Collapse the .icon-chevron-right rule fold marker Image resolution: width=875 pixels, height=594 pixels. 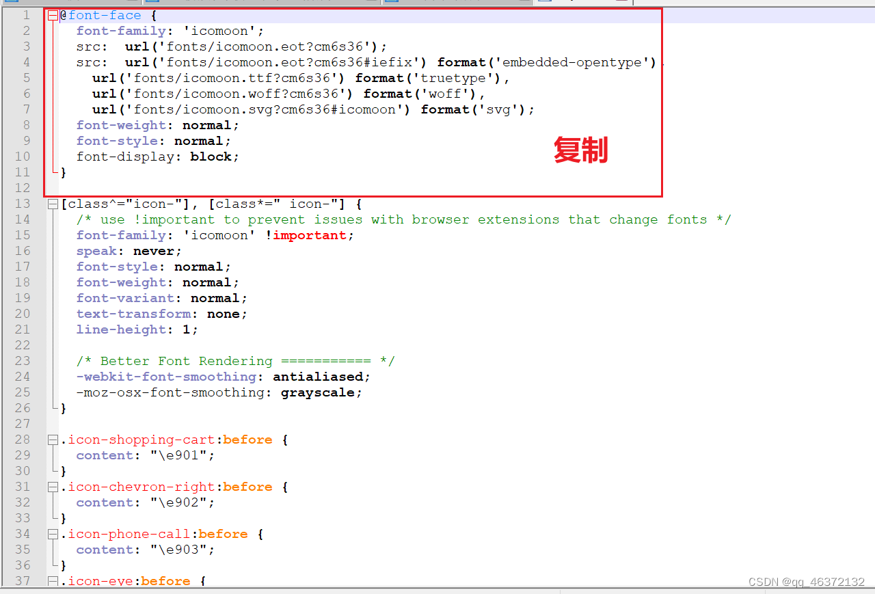[x=53, y=487]
